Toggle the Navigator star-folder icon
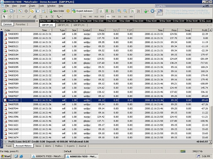The width and height of the screenshot is (213, 159). point(32,11)
